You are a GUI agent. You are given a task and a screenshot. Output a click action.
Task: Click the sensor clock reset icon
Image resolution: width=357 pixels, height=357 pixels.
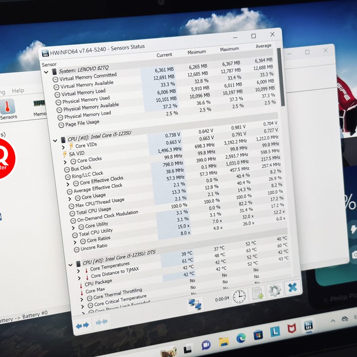pyautogui.click(x=239, y=296)
